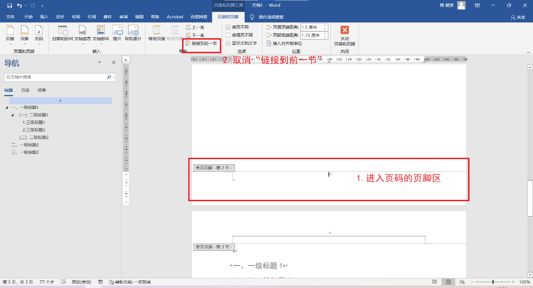Click the 77 个字 word count
This screenshot has height=288, width=533.
pos(47,282)
